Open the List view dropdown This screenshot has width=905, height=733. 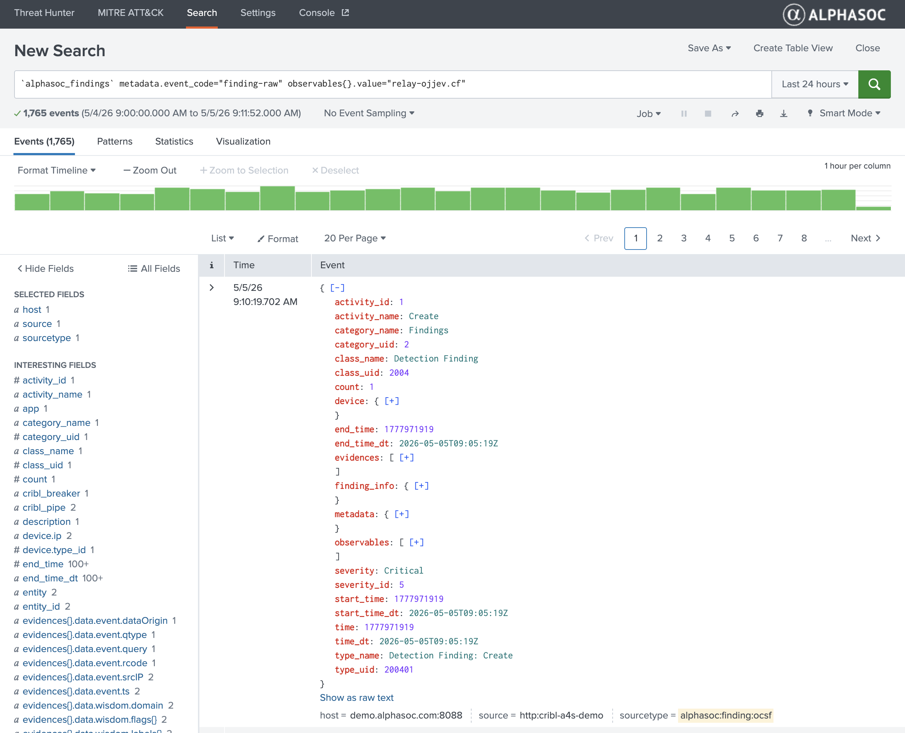tap(223, 238)
